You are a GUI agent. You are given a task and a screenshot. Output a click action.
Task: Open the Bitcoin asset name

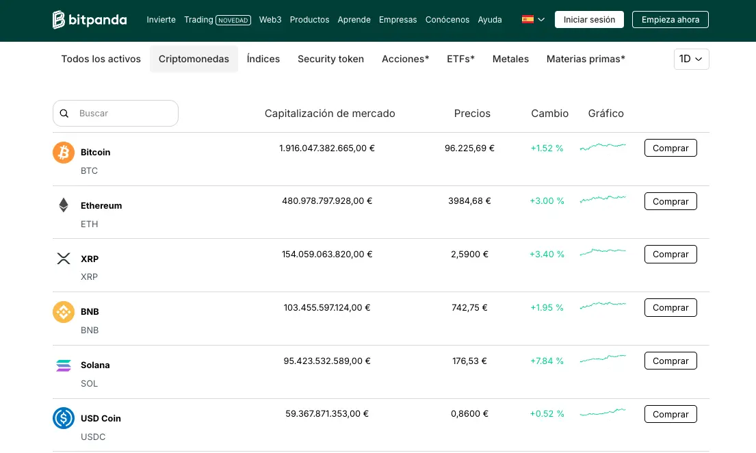[x=96, y=153]
